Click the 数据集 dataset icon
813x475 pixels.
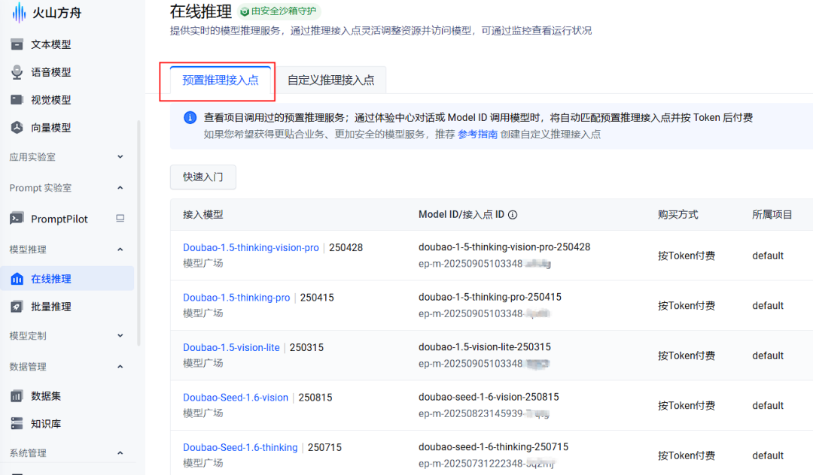tap(17, 396)
